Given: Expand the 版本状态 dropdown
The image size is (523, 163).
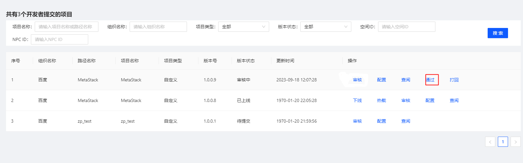Looking at the screenshot, I should coord(326,27).
